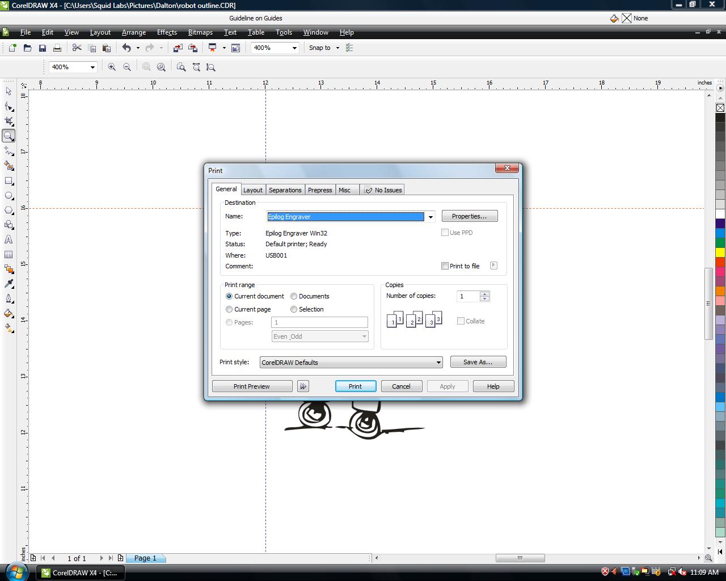Viewport: 726px width, 581px height.
Task: Select the Pick tool in the toolbox
Action: (9, 91)
